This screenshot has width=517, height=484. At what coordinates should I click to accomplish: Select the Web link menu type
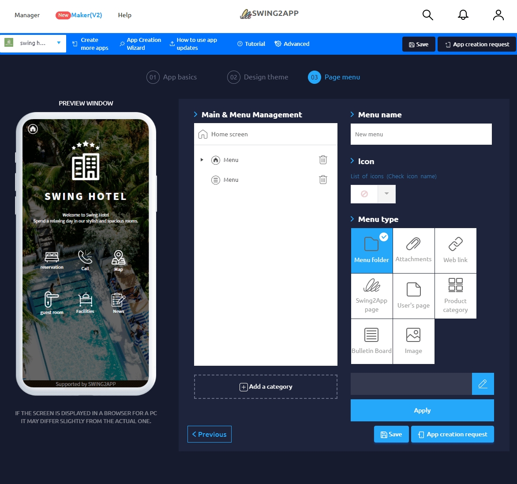point(455,251)
